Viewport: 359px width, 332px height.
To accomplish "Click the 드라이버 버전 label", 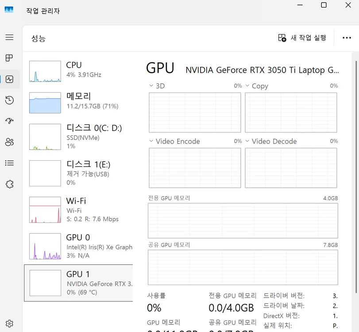I will tap(284, 296).
